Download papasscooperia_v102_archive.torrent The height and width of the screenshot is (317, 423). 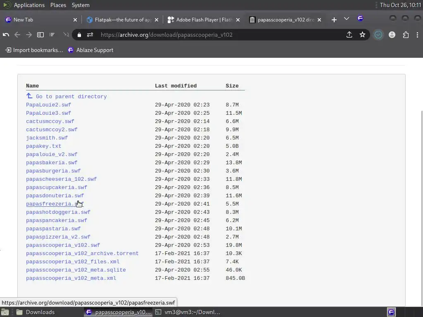click(82, 253)
